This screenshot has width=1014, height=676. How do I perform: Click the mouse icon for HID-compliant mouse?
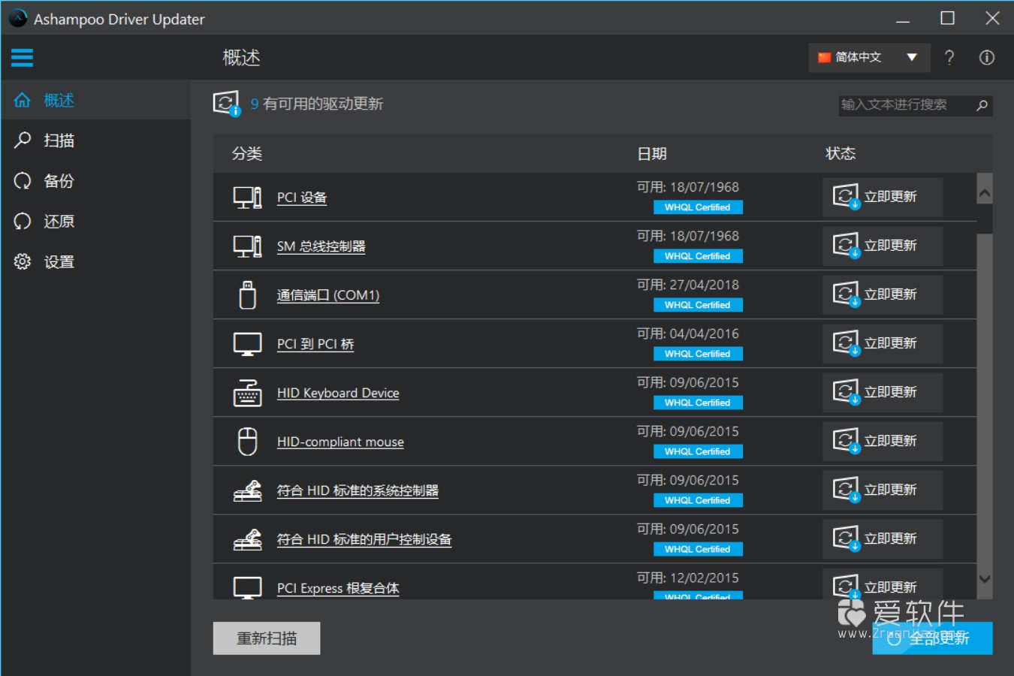click(247, 441)
